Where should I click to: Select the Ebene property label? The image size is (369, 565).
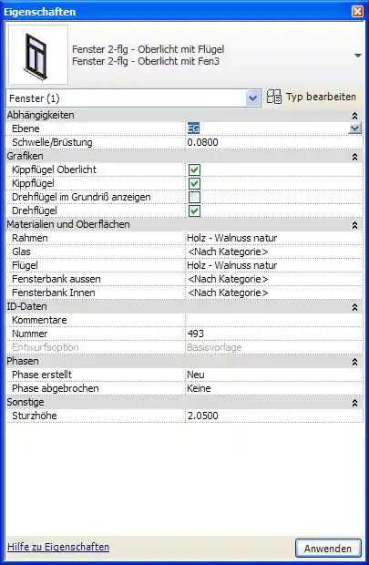click(26, 128)
